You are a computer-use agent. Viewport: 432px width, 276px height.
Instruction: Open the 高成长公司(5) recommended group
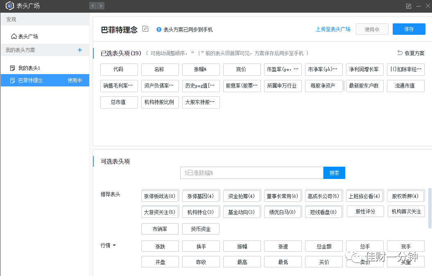pos(324,196)
